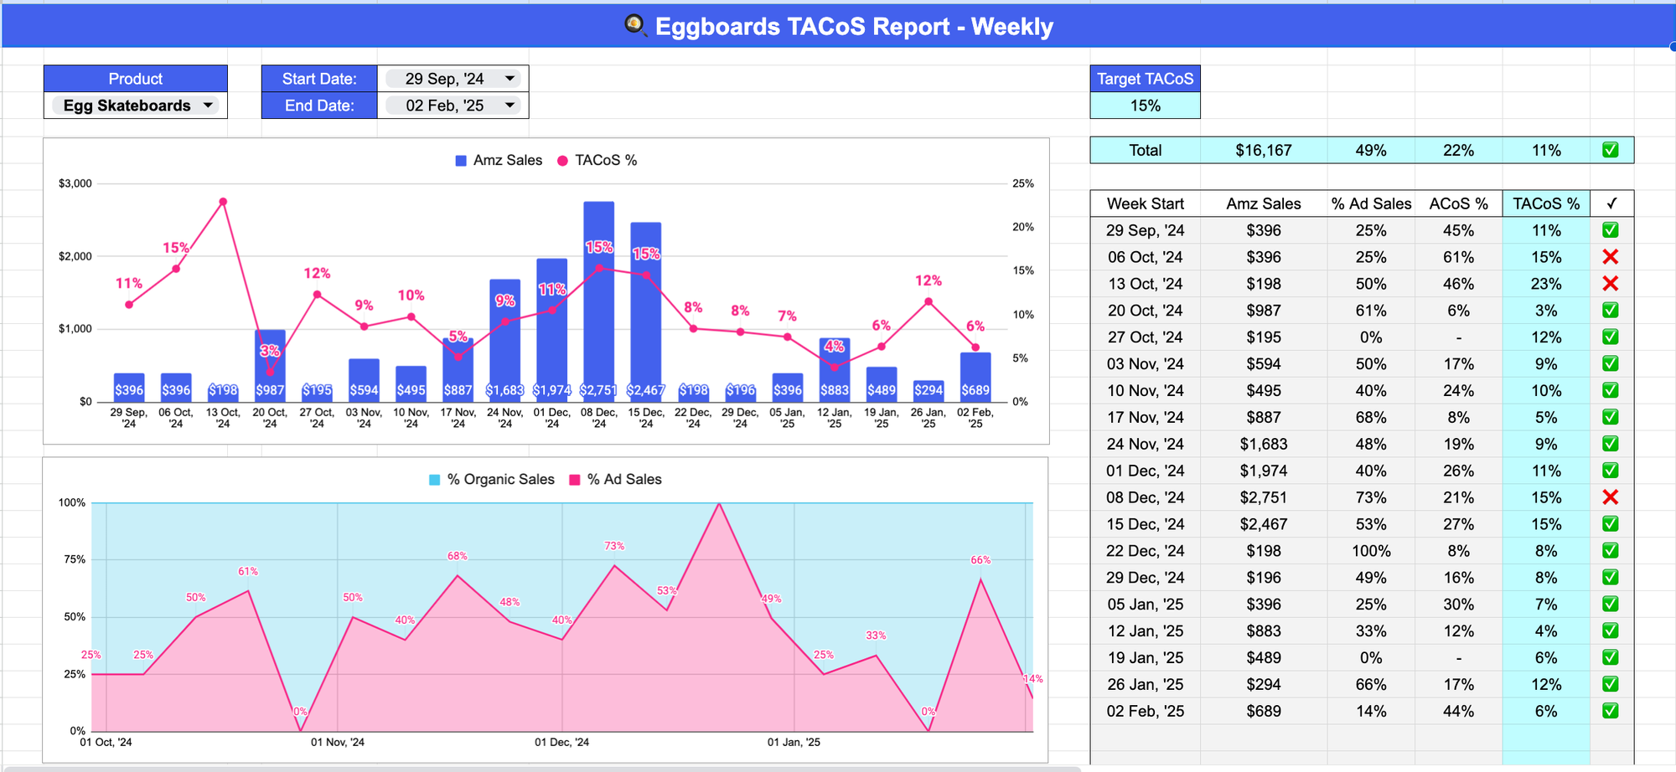The image size is (1676, 772).
Task: Click green check for 15 Dec, '24 row
Action: pos(1610,524)
